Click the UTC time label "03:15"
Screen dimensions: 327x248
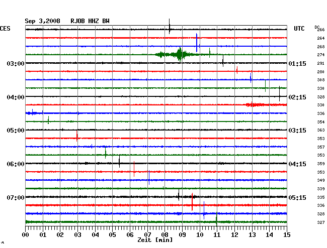click(297, 131)
